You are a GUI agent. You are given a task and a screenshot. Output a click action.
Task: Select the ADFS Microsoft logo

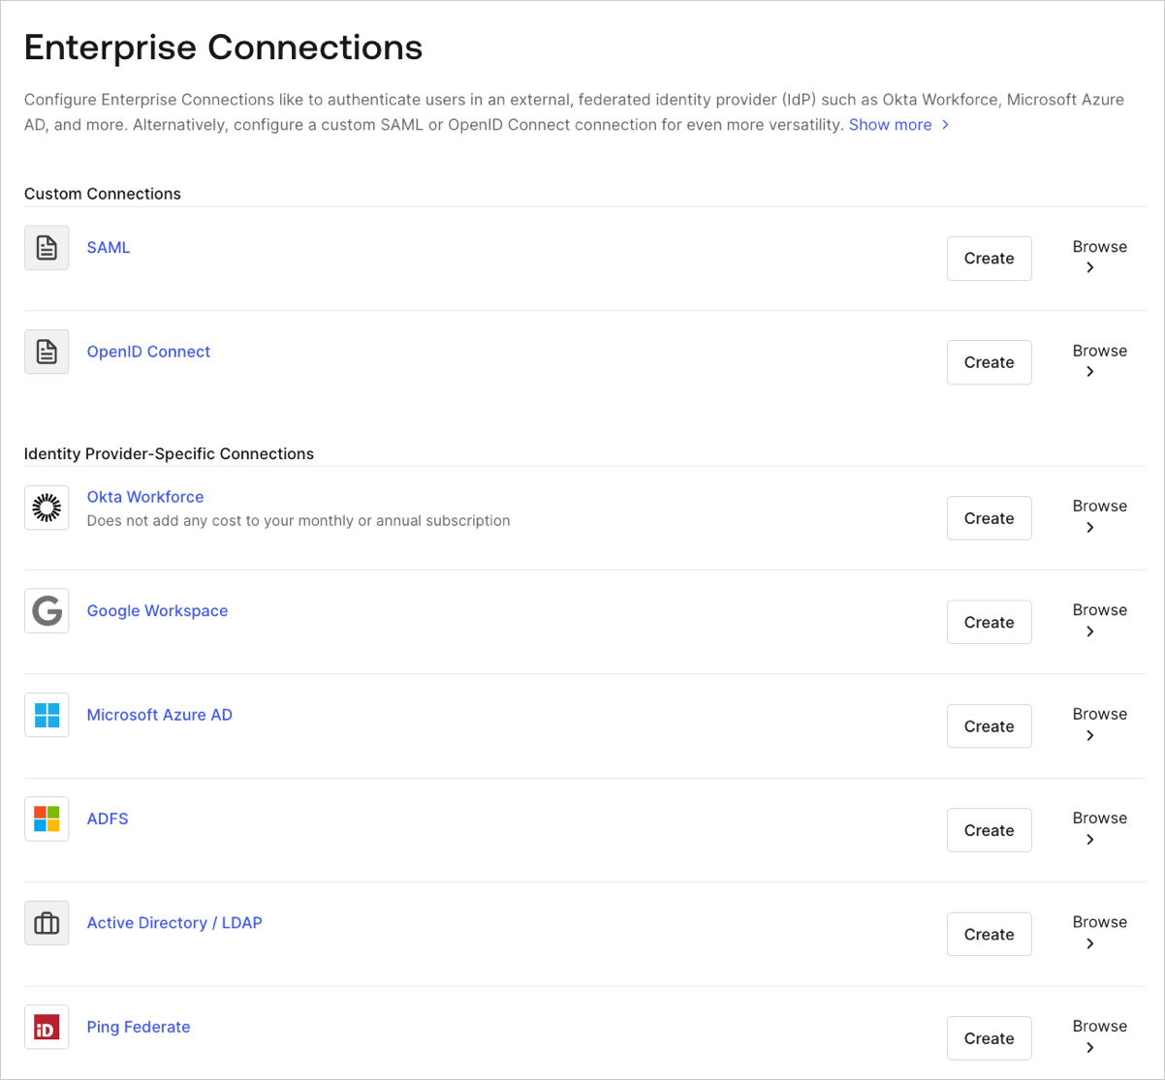coord(47,818)
